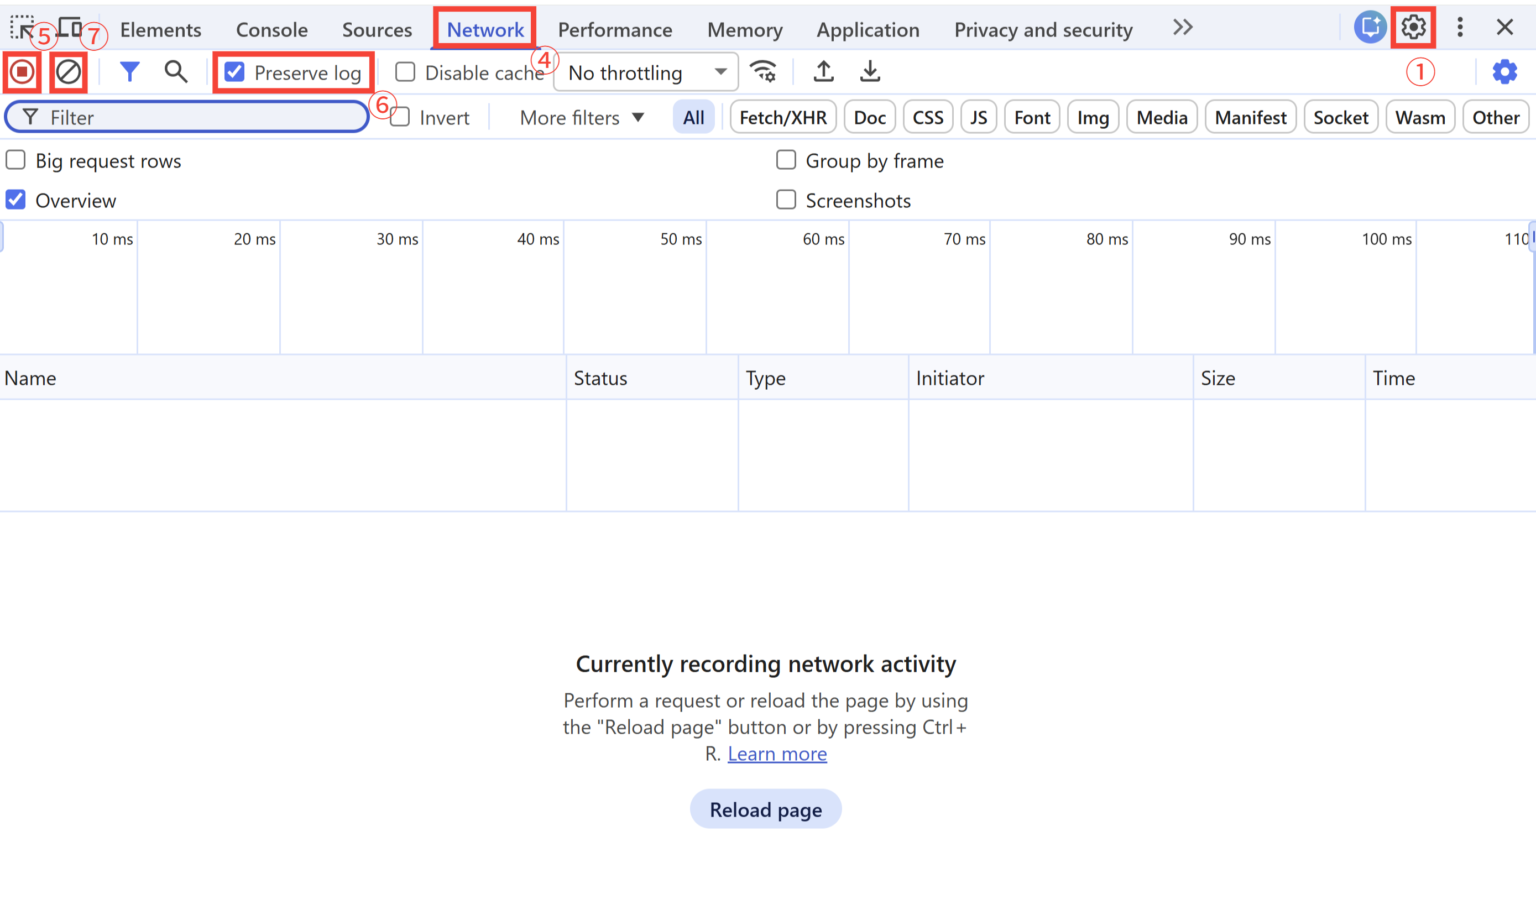Viewport: 1536px width, 915px height.
Task: Open the network search magnifier
Action: point(176,72)
